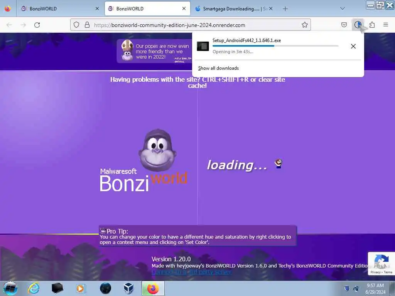
Task: Close the Smartgaga Downloading tab
Action: pyautogui.click(x=271, y=8)
